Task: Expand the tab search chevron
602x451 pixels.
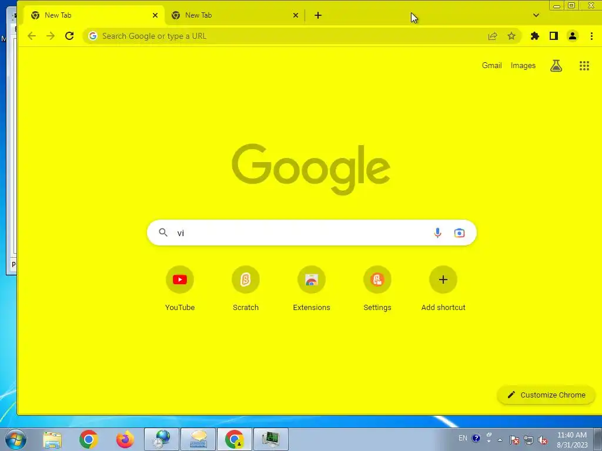Action: (x=536, y=15)
